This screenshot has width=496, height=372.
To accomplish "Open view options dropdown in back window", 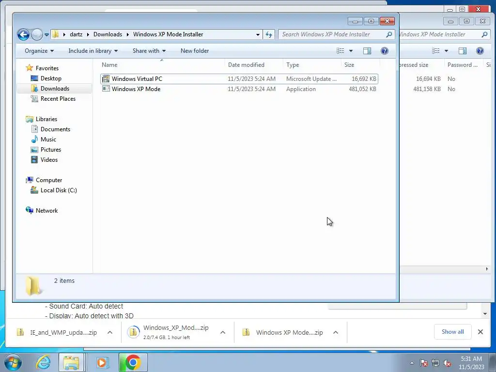I will [446, 50].
